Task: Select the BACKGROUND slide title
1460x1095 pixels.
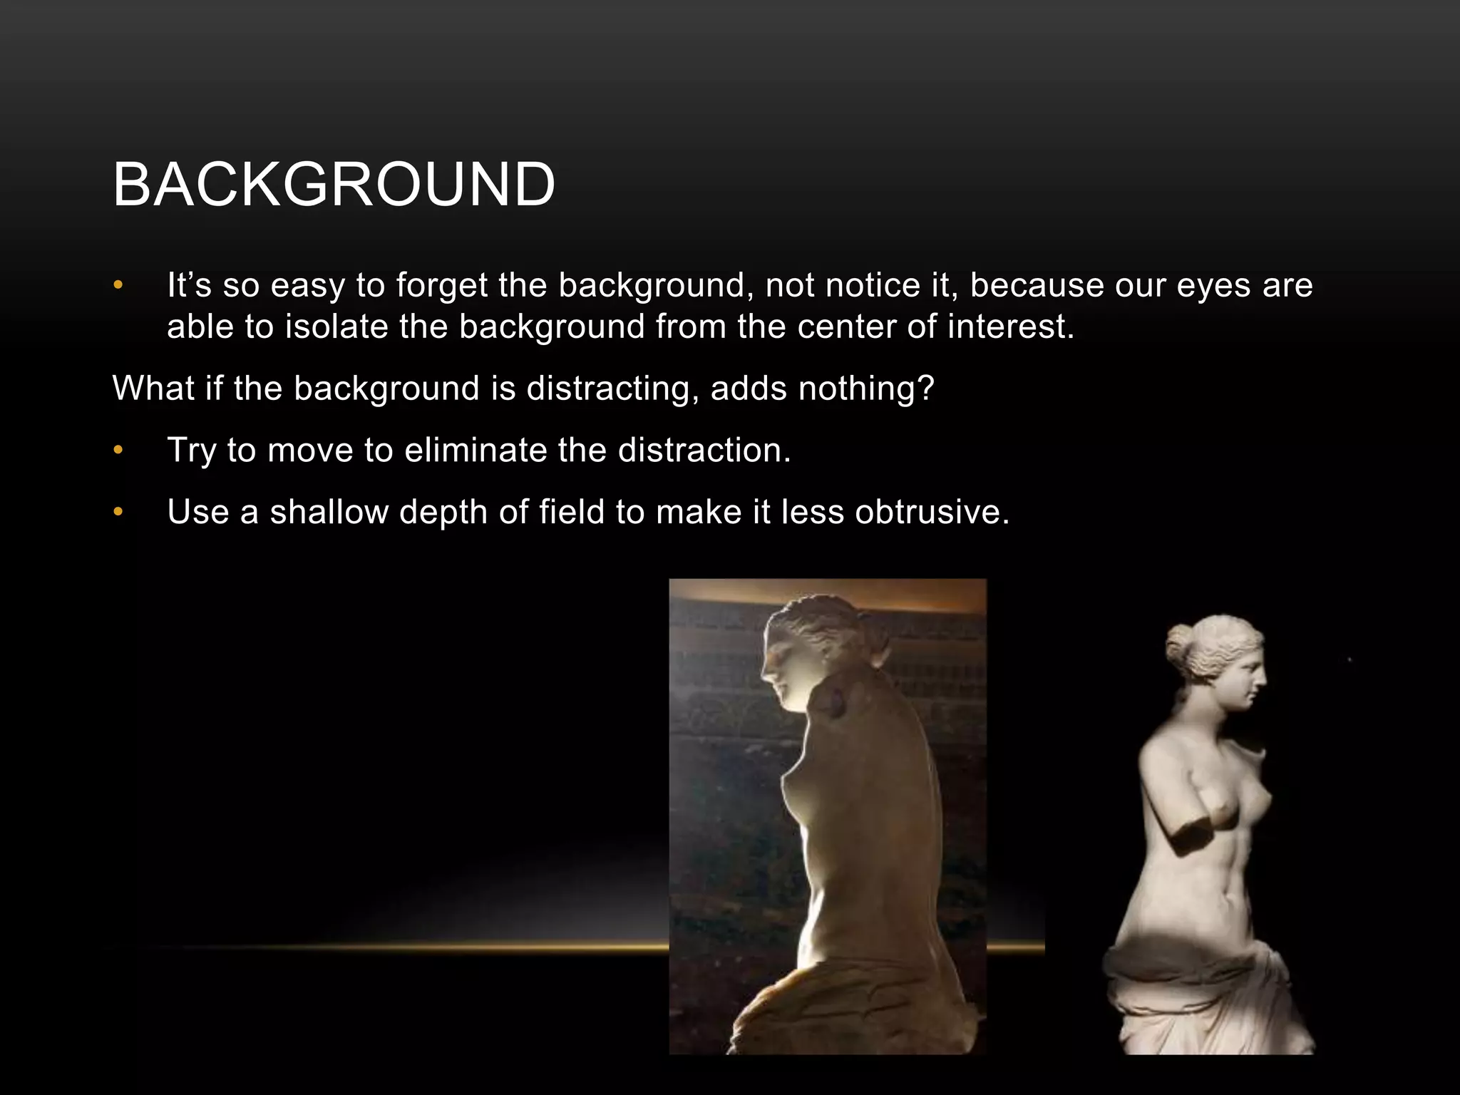Action: 334,185
